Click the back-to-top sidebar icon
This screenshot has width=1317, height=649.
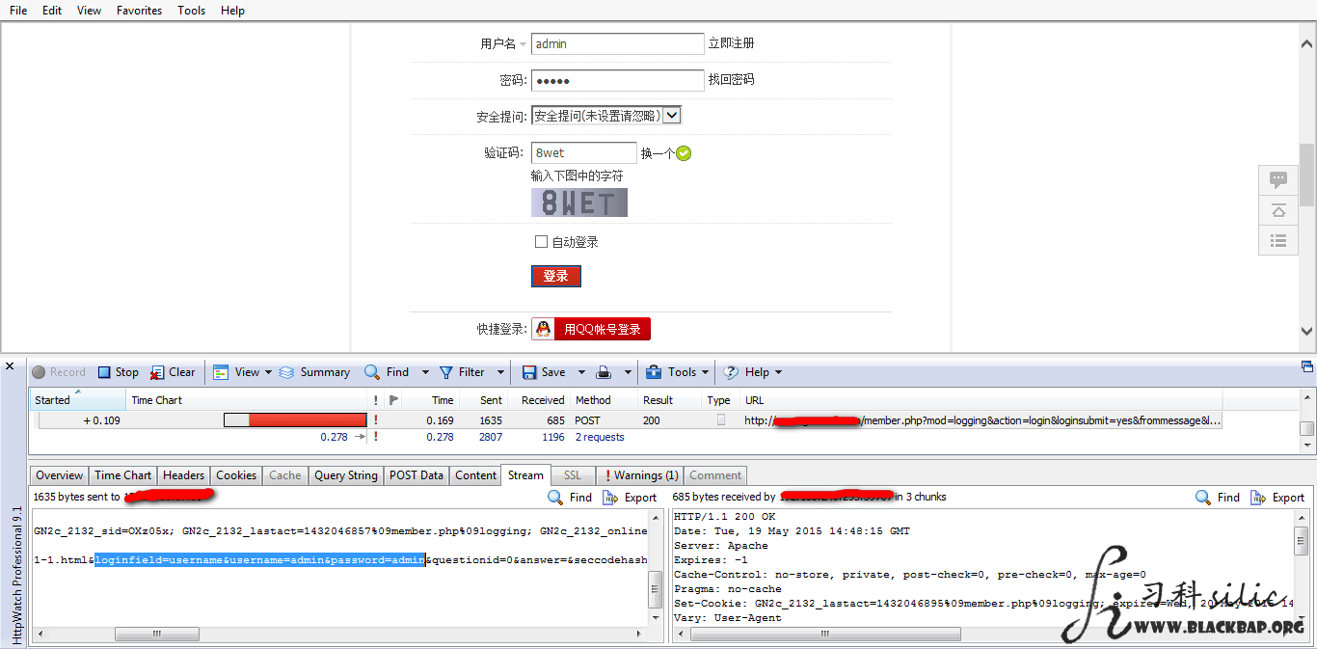(x=1278, y=210)
